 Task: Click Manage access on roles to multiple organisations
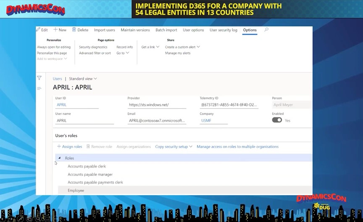click(x=237, y=147)
